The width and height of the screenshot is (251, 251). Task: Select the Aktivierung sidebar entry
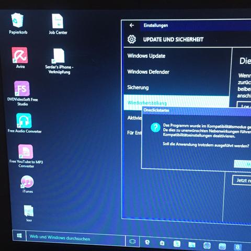pos(134,118)
